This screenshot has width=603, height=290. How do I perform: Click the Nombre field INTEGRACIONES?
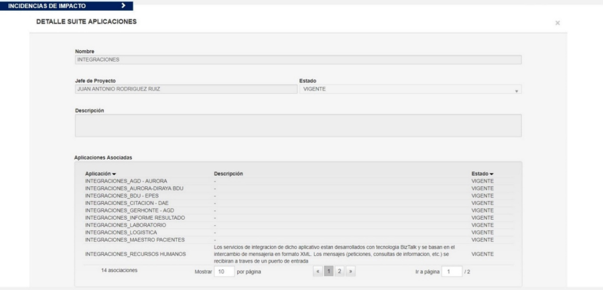click(x=298, y=60)
